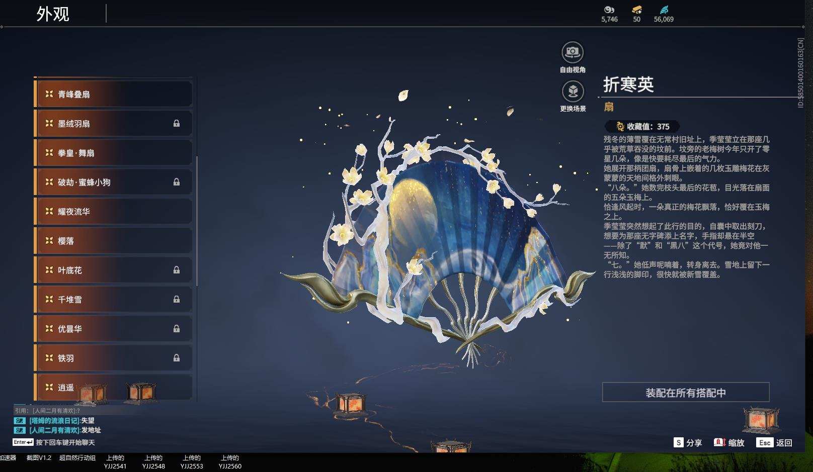Click 人间二月有清欢 in the 发地址 message
This screenshot has width=813, height=472.
(54, 430)
